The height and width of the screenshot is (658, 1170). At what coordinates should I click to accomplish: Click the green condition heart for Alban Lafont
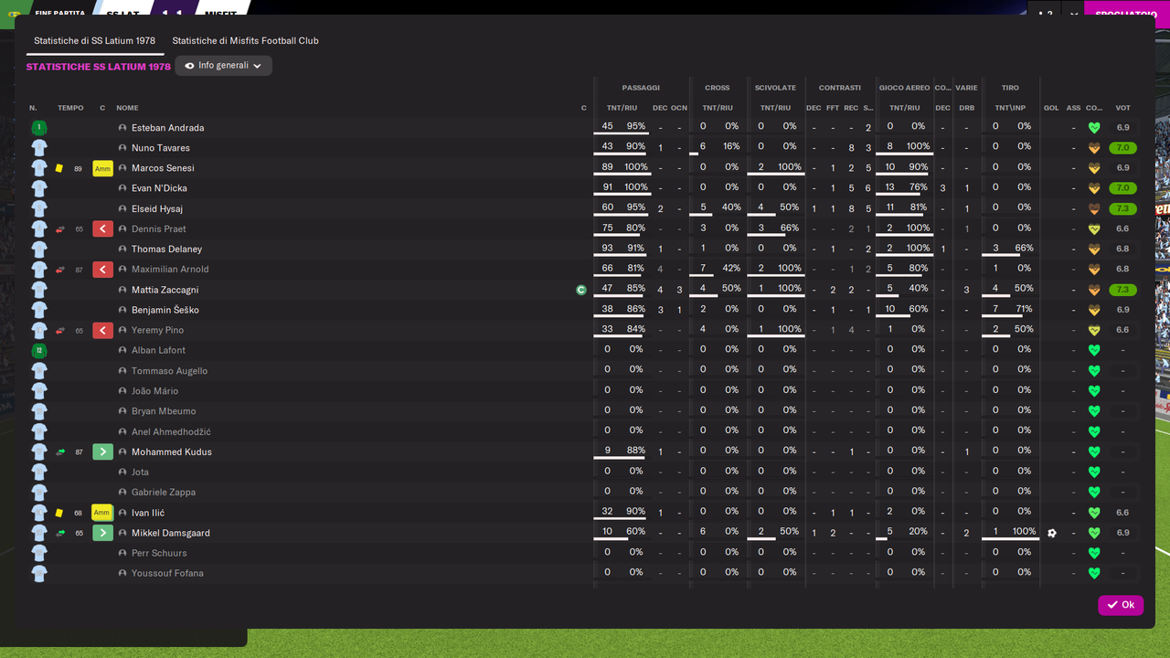(1094, 351)
